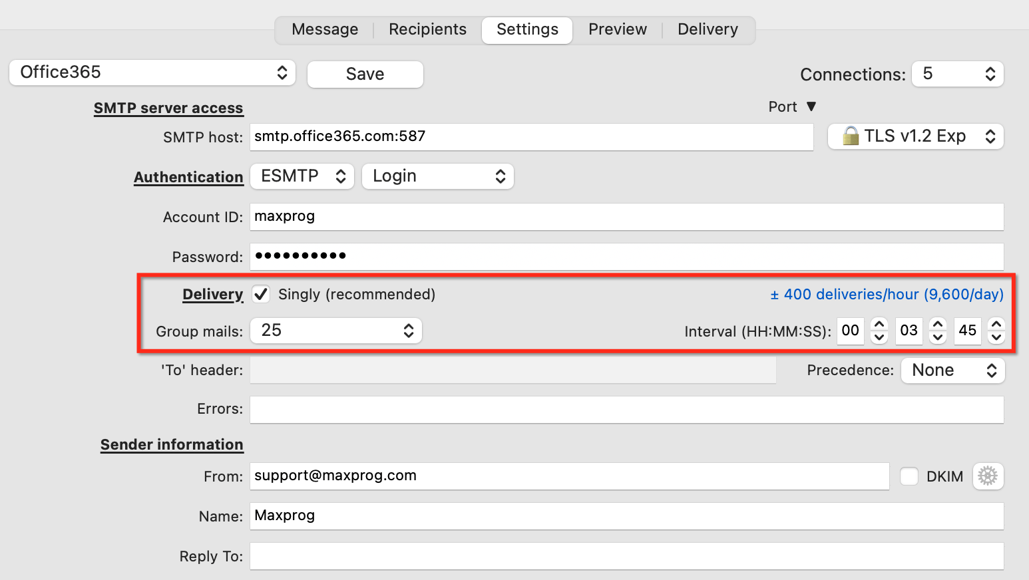This screenshot has width=1029, height=580.
Task: Click the Save button
Action: coord(365,74)
